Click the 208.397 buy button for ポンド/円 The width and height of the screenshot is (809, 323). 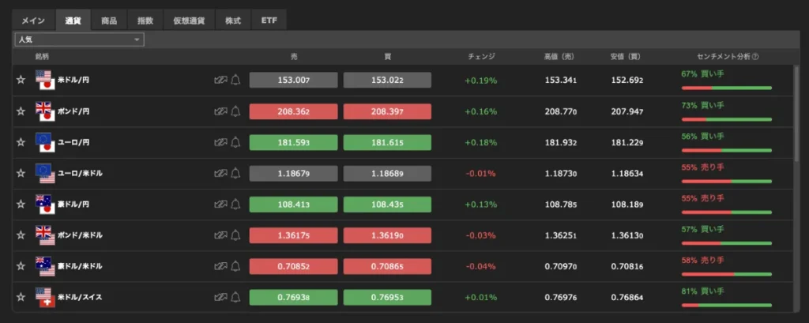[x=387, y=111]
